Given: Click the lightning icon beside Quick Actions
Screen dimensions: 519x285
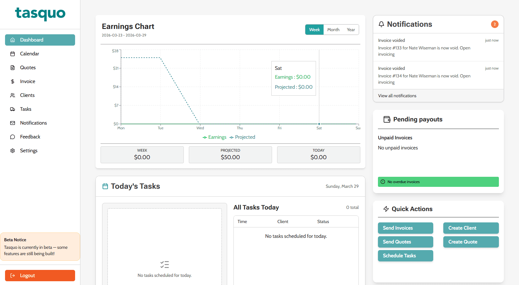Looking at the screenshot, I should click(386, 209).
